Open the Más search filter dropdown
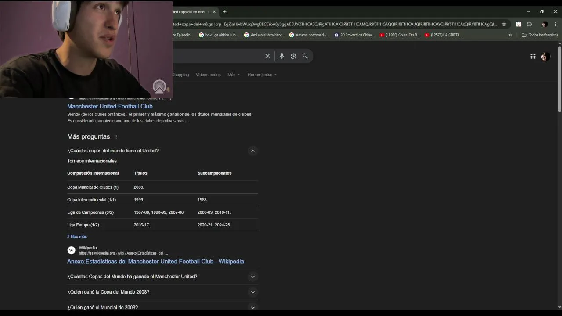Image resolution: width=562 pixels, height=316 pixels. click(x=234, y=75)
